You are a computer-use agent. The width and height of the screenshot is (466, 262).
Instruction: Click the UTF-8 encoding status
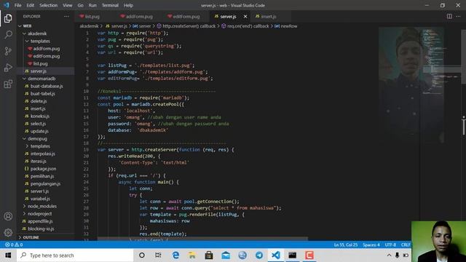[390, 245]
